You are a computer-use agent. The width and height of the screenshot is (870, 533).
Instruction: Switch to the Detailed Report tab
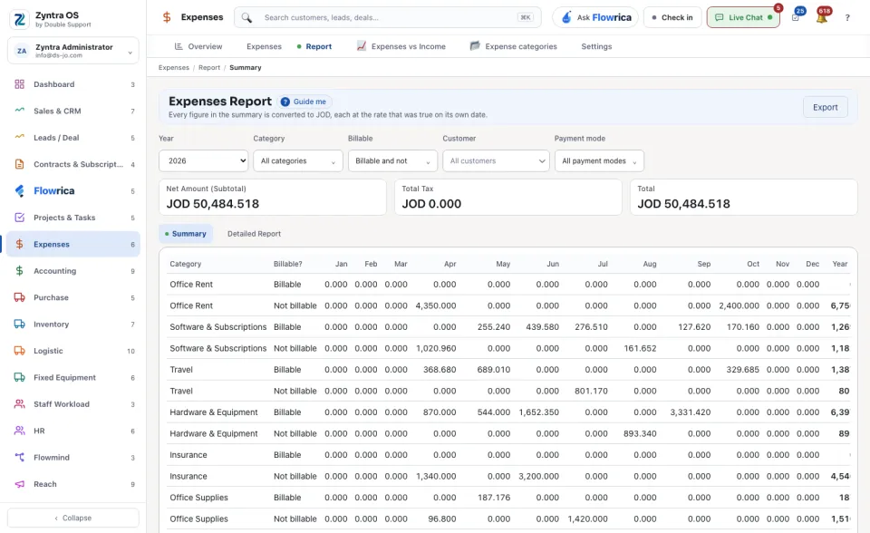click(254, 234)
